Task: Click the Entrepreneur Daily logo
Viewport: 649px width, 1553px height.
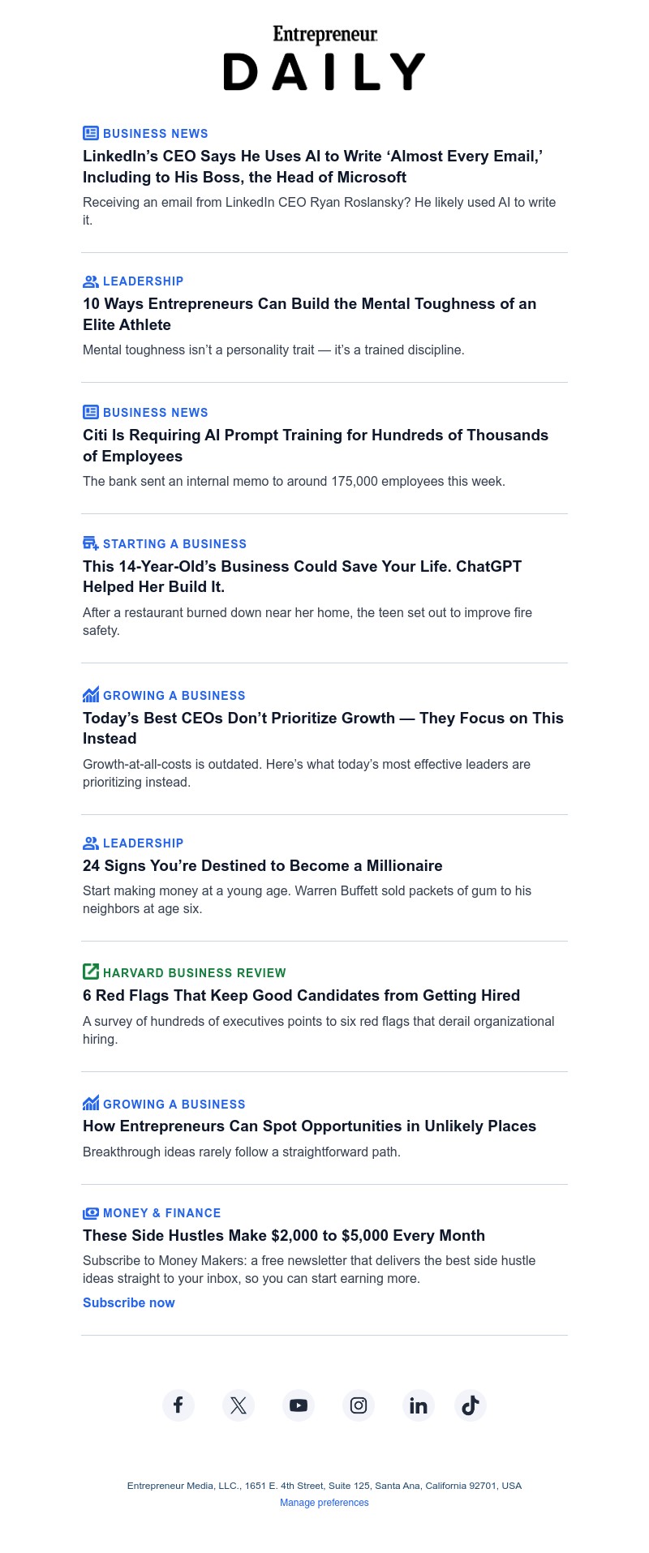Action: tap(324, 58)
